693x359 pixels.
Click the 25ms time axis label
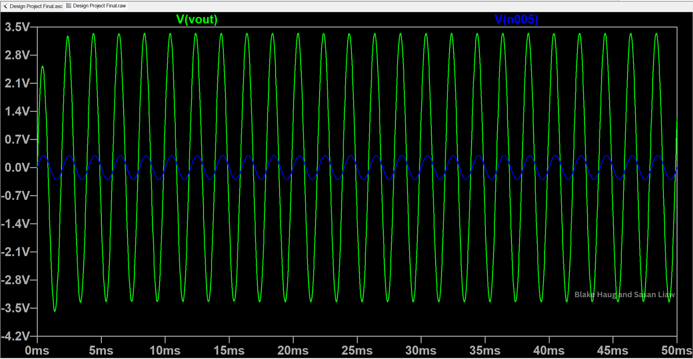tap(357, 351)
